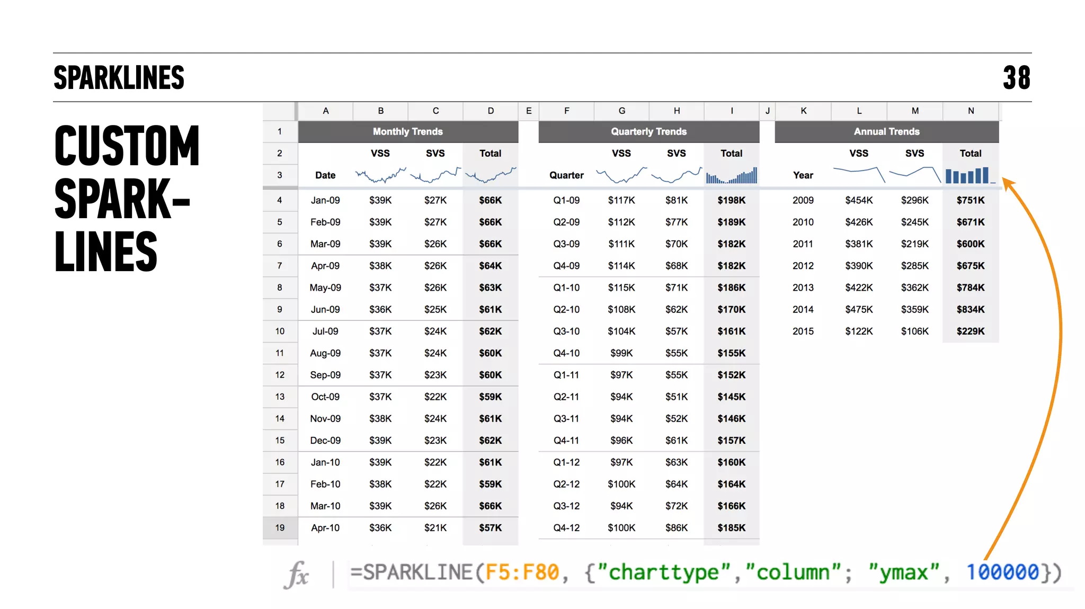Click the Quarterly Trends header cell
The width and height of the screenshot is (1085, 609).
click(x=649, y=131)
